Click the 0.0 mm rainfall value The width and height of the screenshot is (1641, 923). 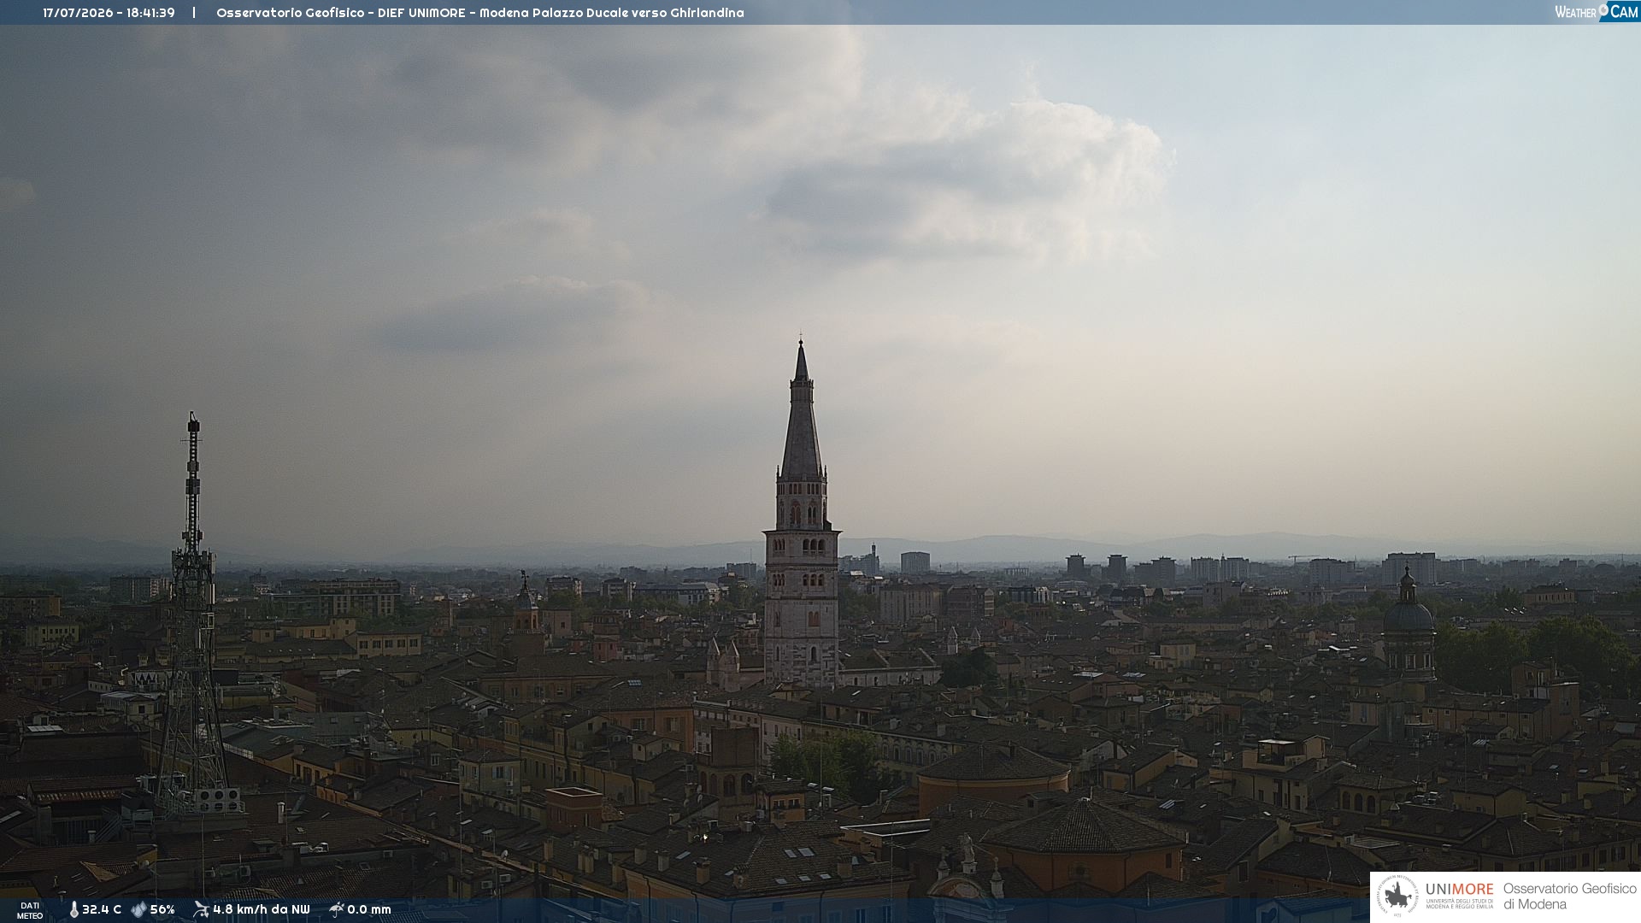(369, 909)
